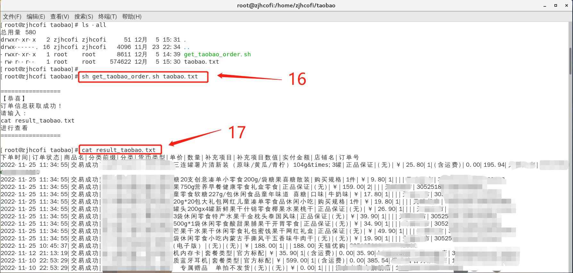Click the '进行查看' line
The height and width of the screenshot is (273, 573).
pos(14,128)
